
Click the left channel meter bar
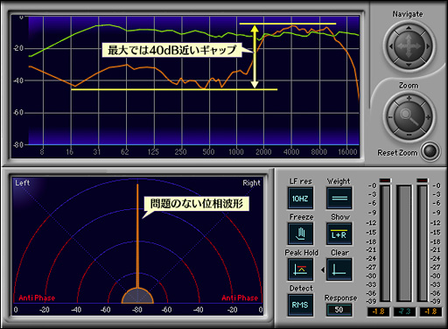385,243
